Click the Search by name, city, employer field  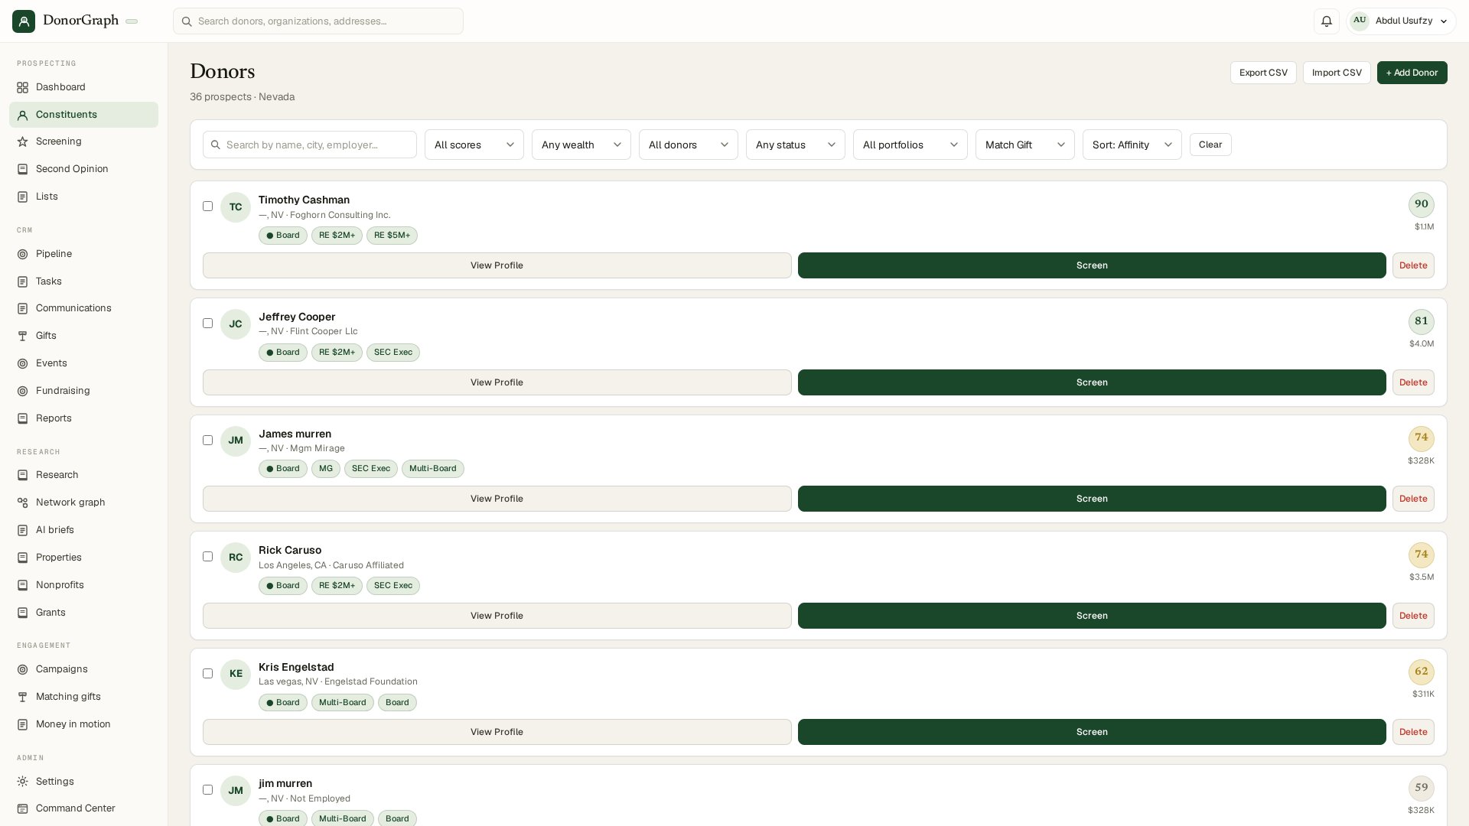tap(309, 145)
